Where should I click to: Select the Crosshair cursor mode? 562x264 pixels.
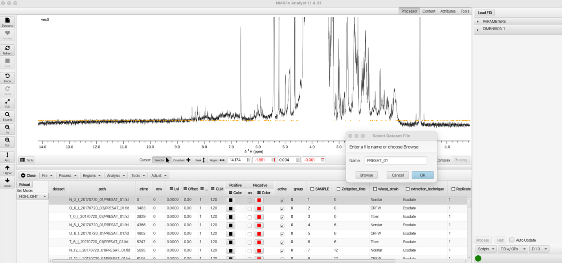click(x=182, y=160)
